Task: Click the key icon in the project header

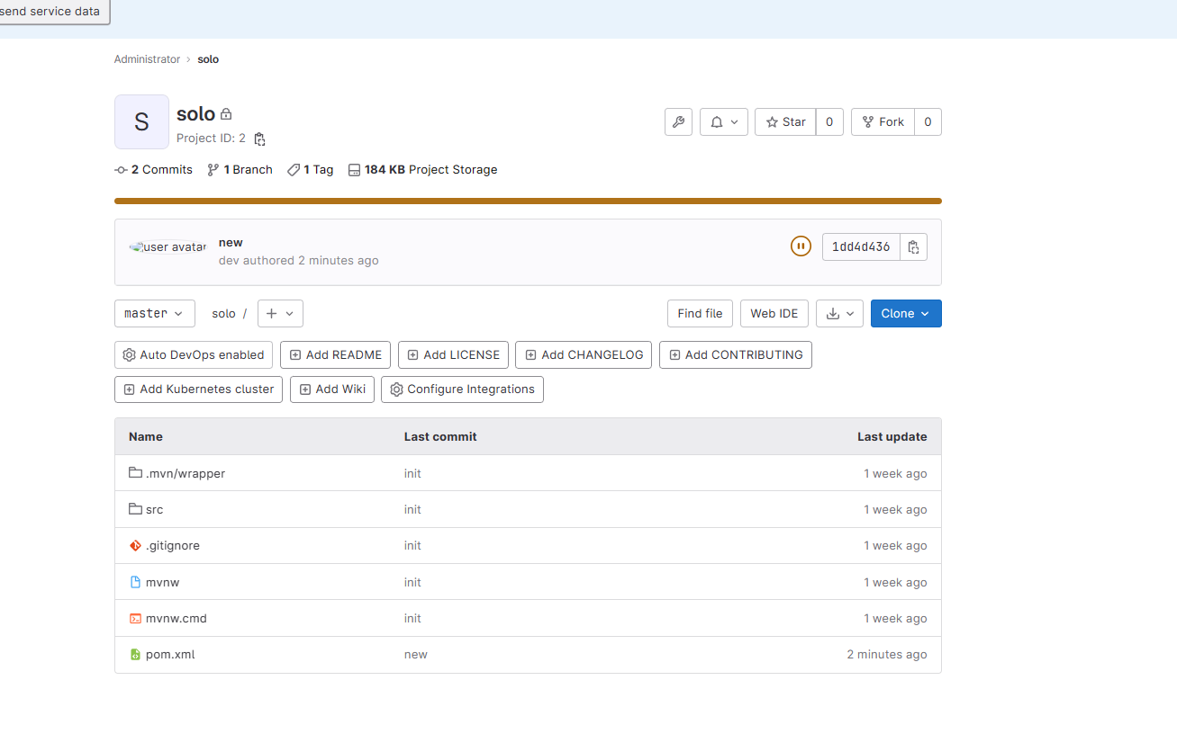Action: (x=678, y=121)
